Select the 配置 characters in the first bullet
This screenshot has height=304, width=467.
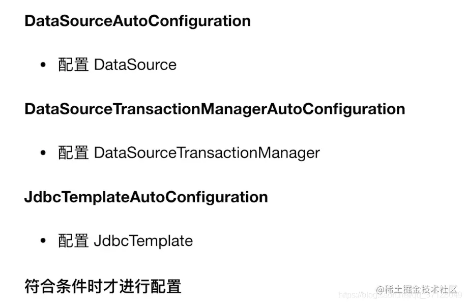tap(73, 65)
